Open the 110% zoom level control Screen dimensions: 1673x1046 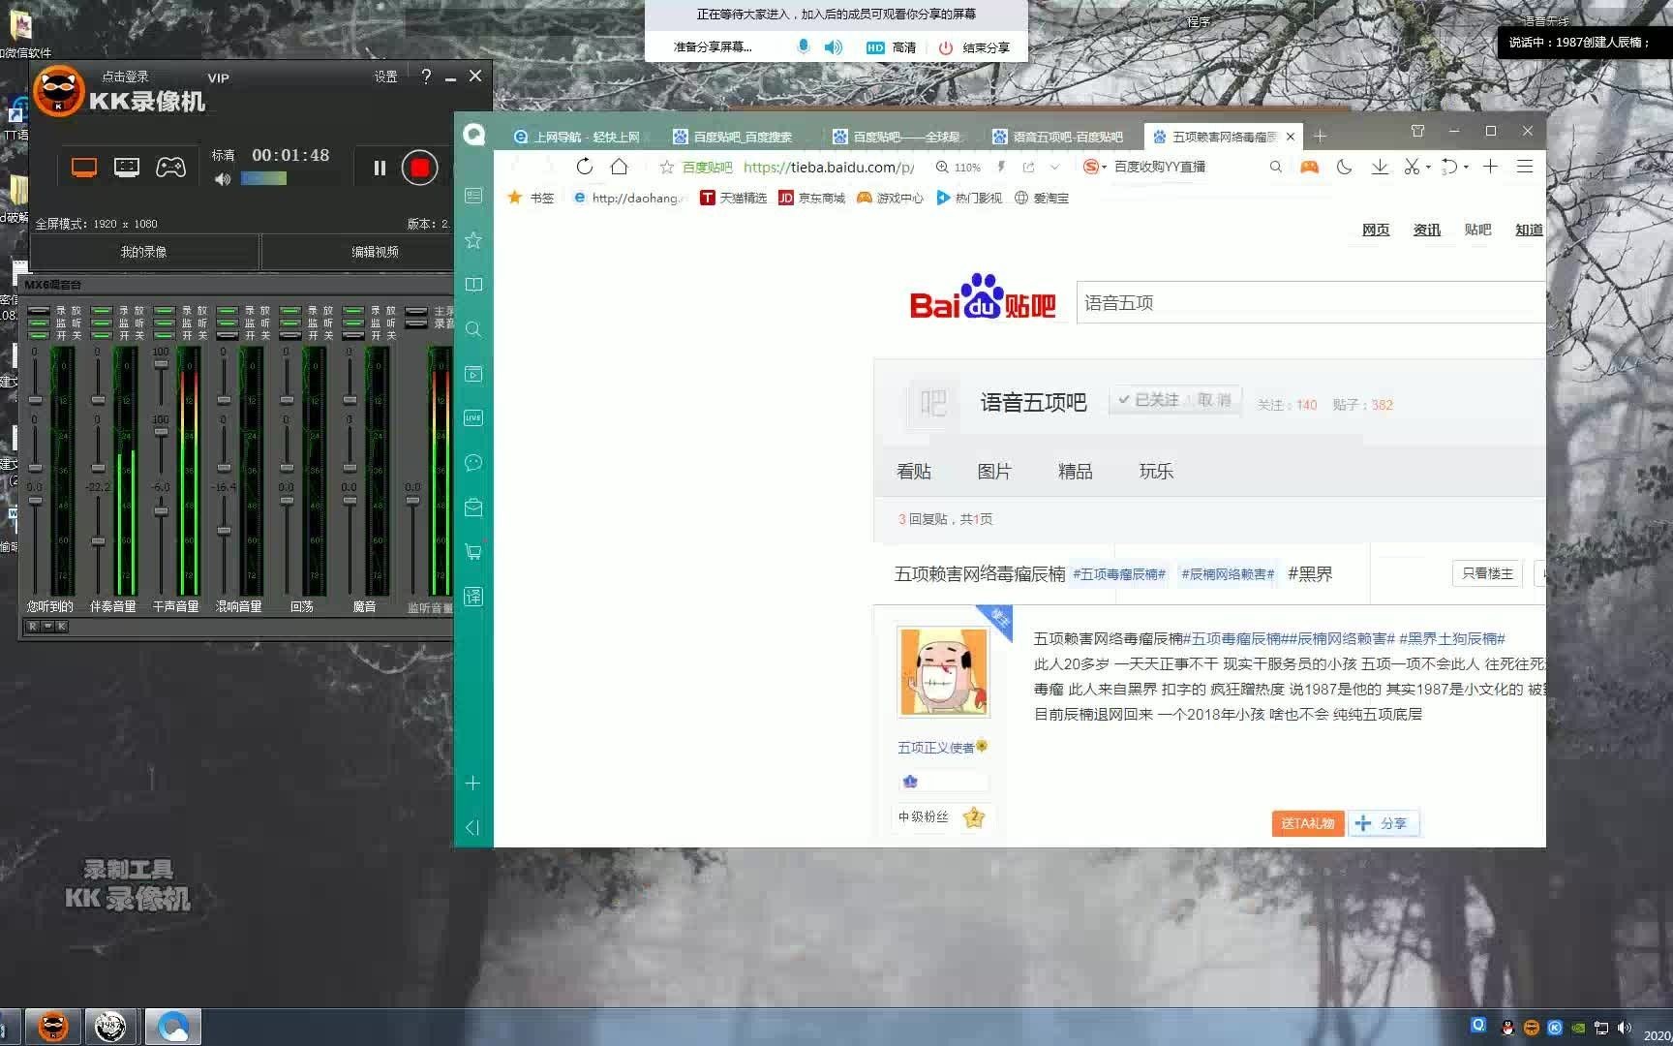pos(958,168)
